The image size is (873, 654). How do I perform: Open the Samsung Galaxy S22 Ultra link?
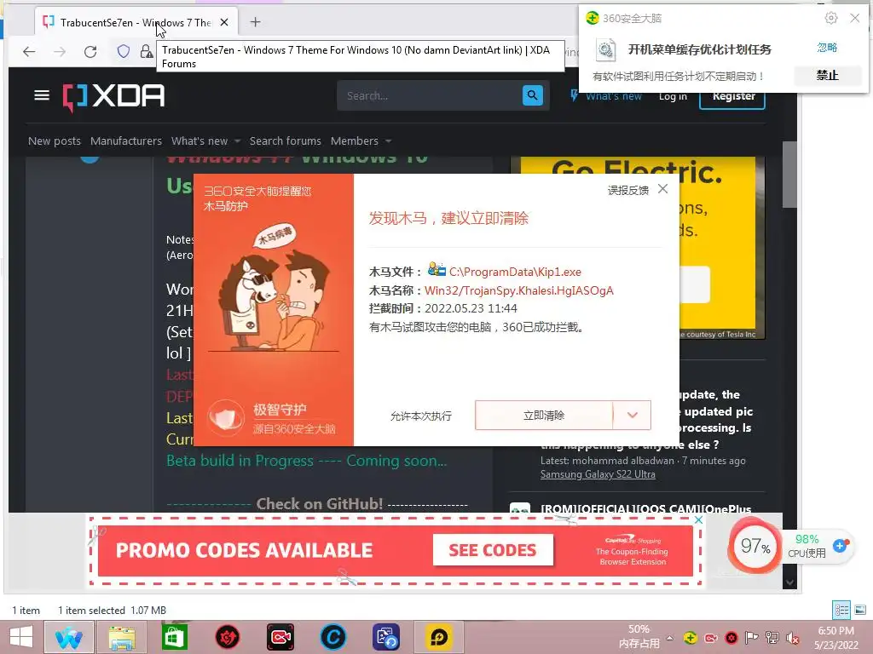tap(598, 474)
